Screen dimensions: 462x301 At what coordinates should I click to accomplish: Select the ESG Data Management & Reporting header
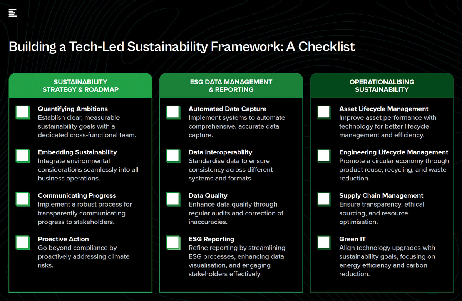[x=231, y=86]
